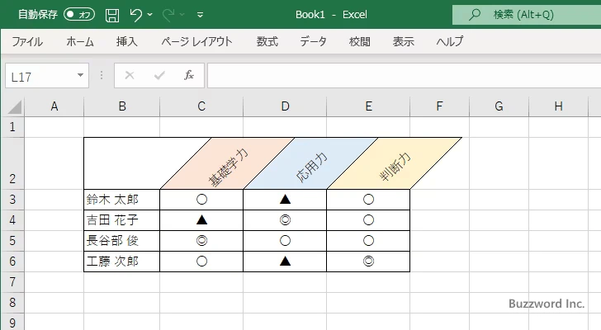Open the ファイル menu tab

click(x=27, y=41)
